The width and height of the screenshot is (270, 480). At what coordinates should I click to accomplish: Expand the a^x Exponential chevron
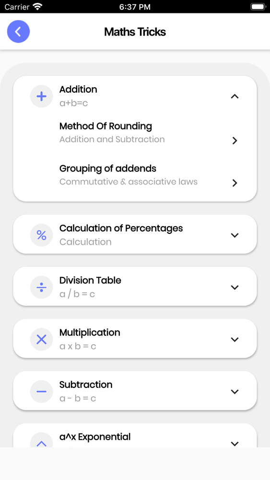[235, 443]
